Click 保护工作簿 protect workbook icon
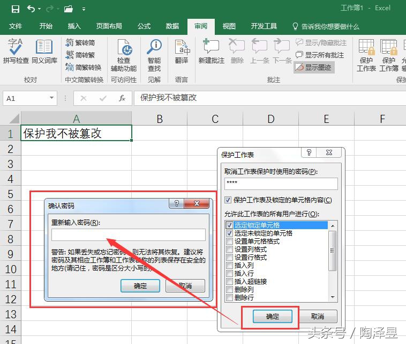 (389, 55)
